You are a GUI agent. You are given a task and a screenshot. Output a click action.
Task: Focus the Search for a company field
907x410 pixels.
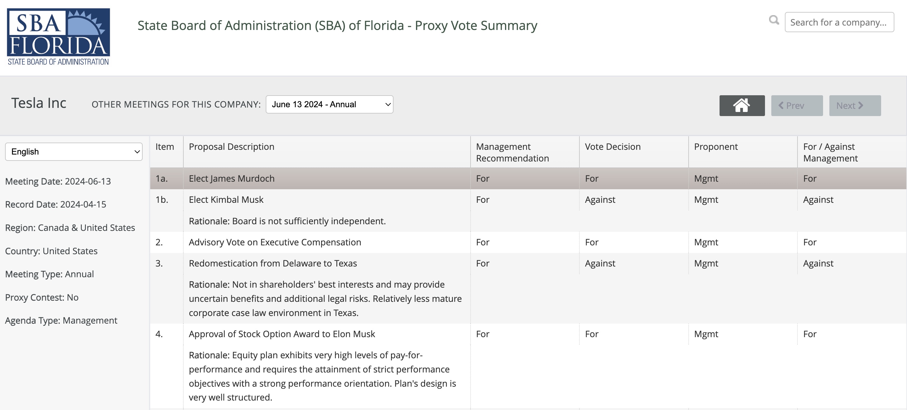point(839,22)
